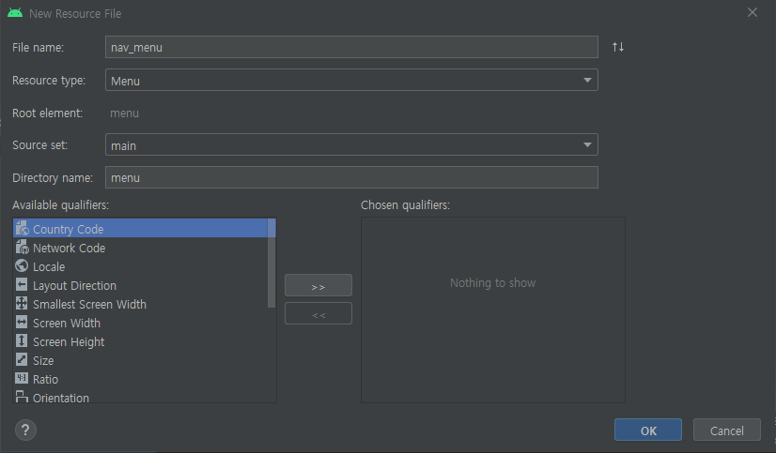Click the Orientation qualifier icon
The width and height of the screenshot is (776, 453).
pos(22,397)
